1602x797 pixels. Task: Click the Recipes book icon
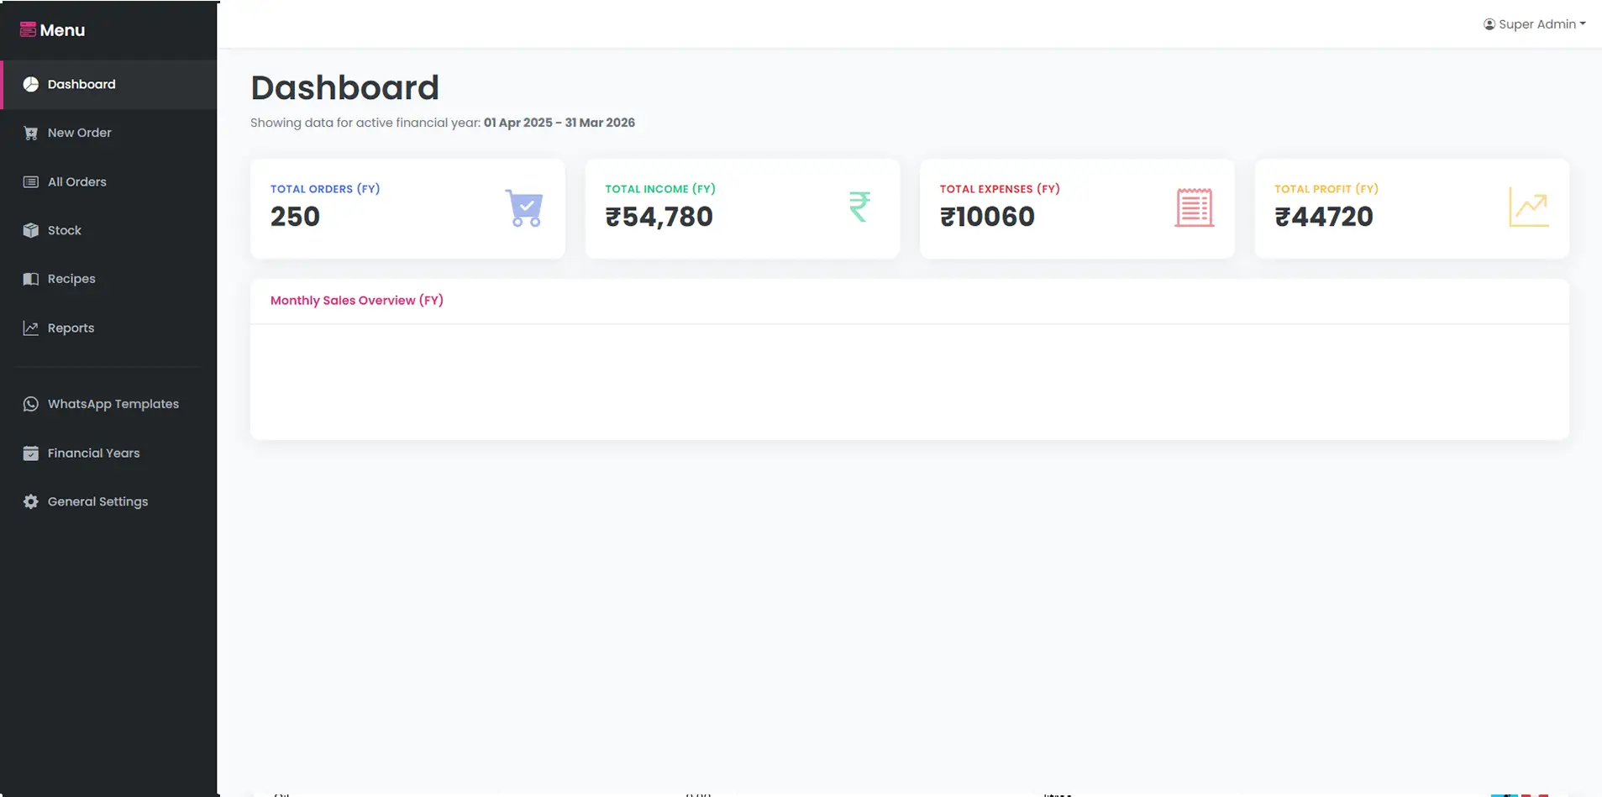coord(31,279)
